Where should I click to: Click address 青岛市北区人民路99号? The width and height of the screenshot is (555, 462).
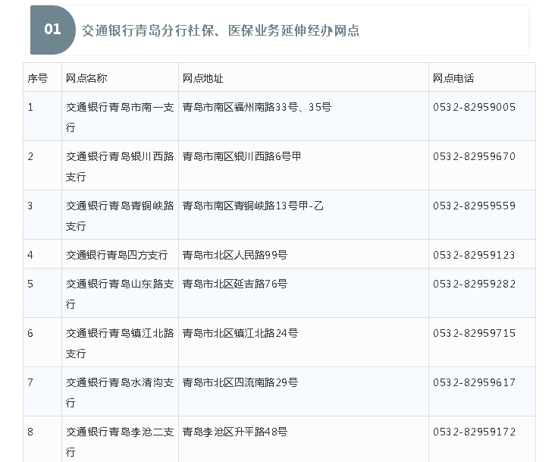pyautogui.click(x=235, y=255)
